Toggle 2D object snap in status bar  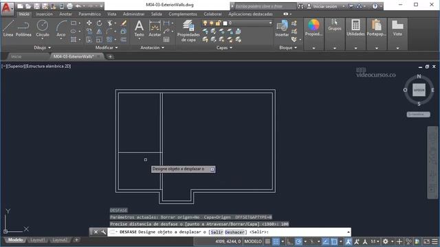coord(334,242)
